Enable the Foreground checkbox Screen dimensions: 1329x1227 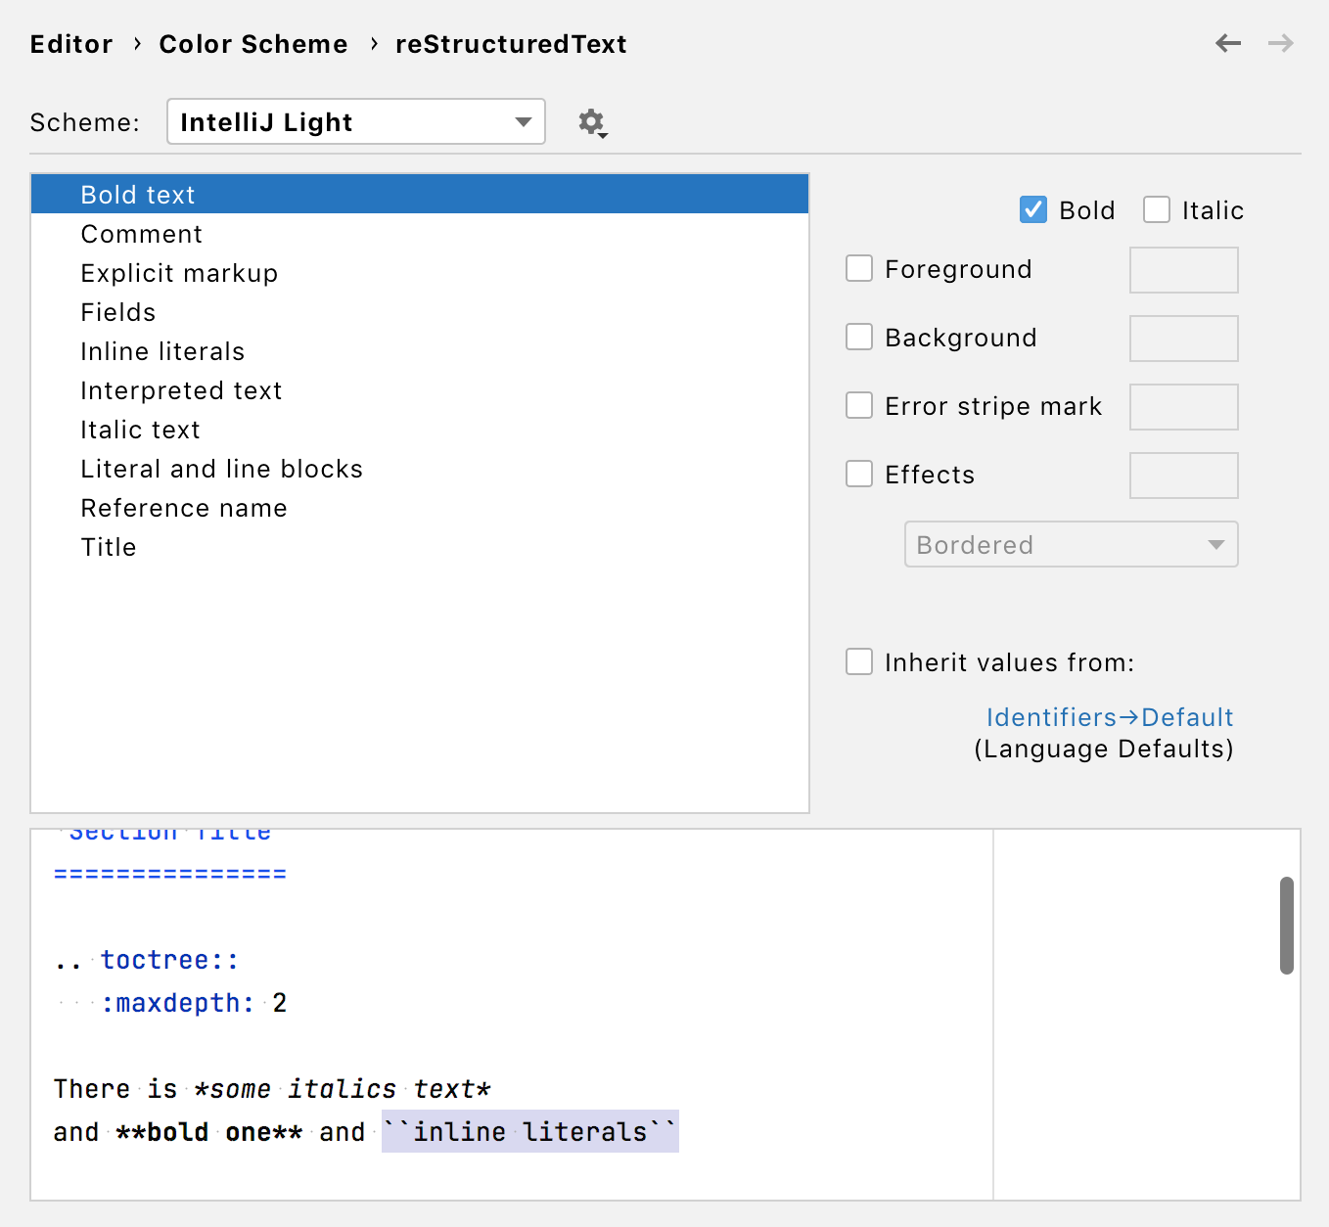coord(858,268)
